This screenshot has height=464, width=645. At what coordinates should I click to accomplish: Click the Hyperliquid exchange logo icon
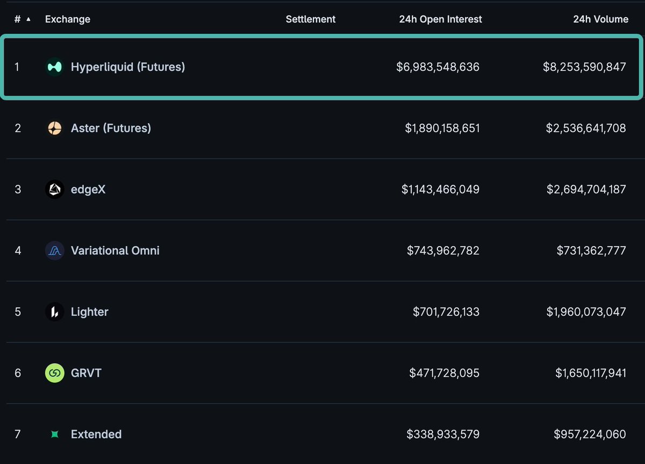click(54, 67)
